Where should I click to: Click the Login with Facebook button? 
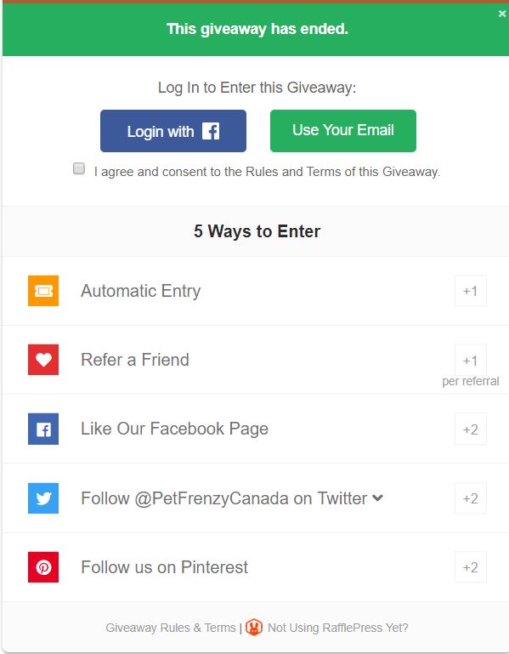coord(173,131)
